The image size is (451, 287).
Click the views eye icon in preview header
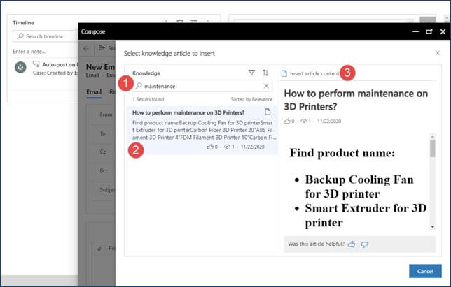coord(303,122)
